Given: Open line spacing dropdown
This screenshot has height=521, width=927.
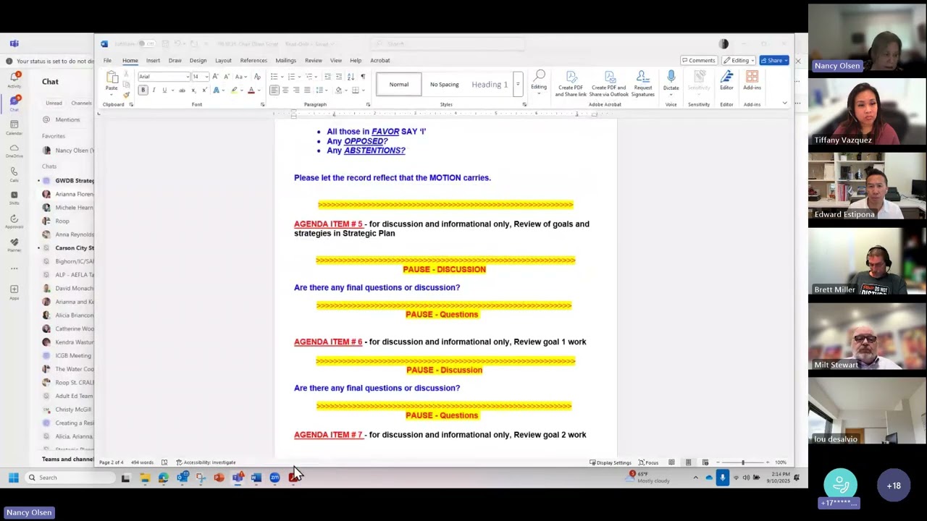Looking at the screenshot, I should coord(321,90).
